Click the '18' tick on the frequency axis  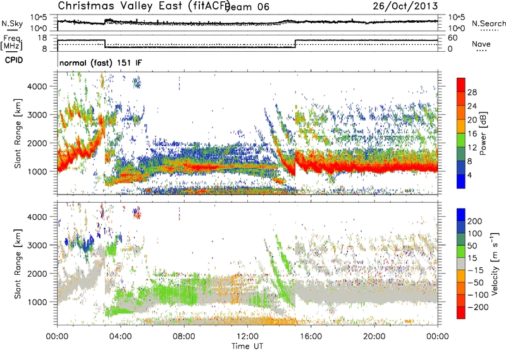pos(42,38)
